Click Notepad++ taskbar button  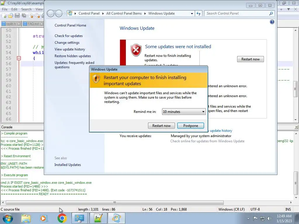(98, 218)
